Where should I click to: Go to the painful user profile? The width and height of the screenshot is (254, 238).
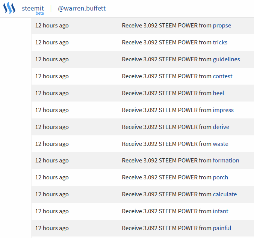tap(222, 229)
